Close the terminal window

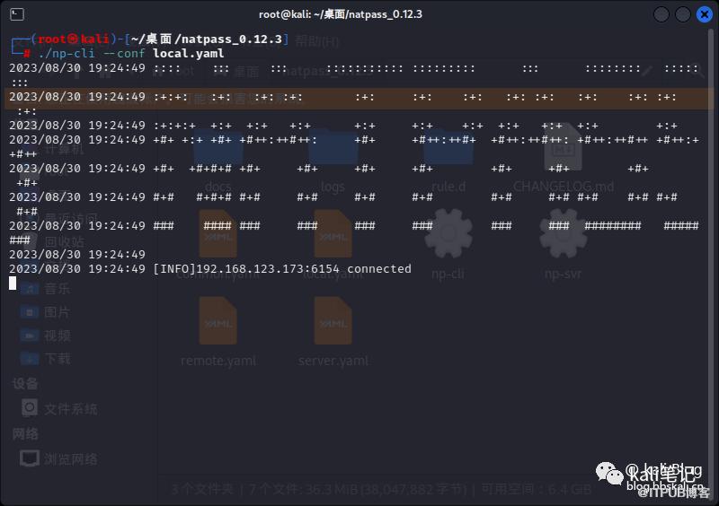705,14
